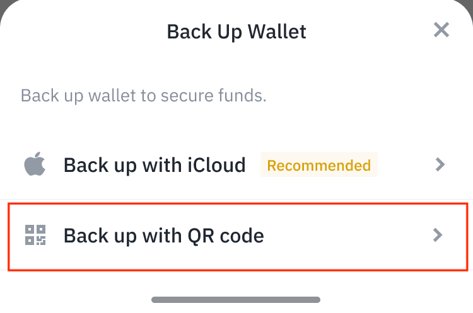The image size is (473, 313).
Task: Choose the "Back up with QR code" label
Action: tap(163, 236)
